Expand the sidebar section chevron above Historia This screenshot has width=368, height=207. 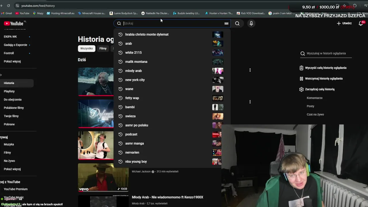click(1, 75)
